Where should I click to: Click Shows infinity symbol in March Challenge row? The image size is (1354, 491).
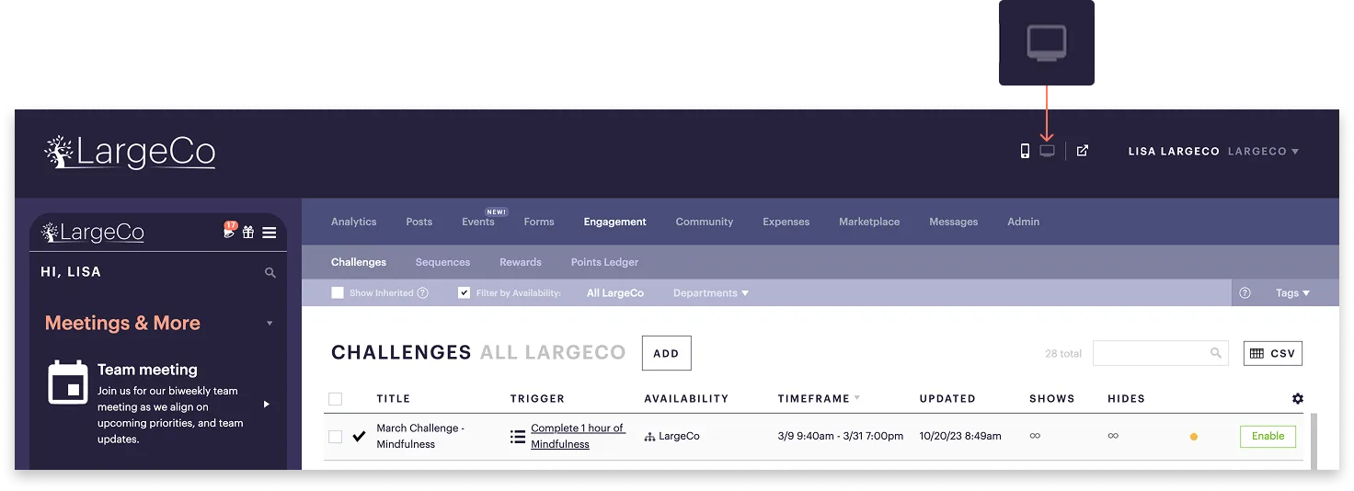[x=1035, y=436]
